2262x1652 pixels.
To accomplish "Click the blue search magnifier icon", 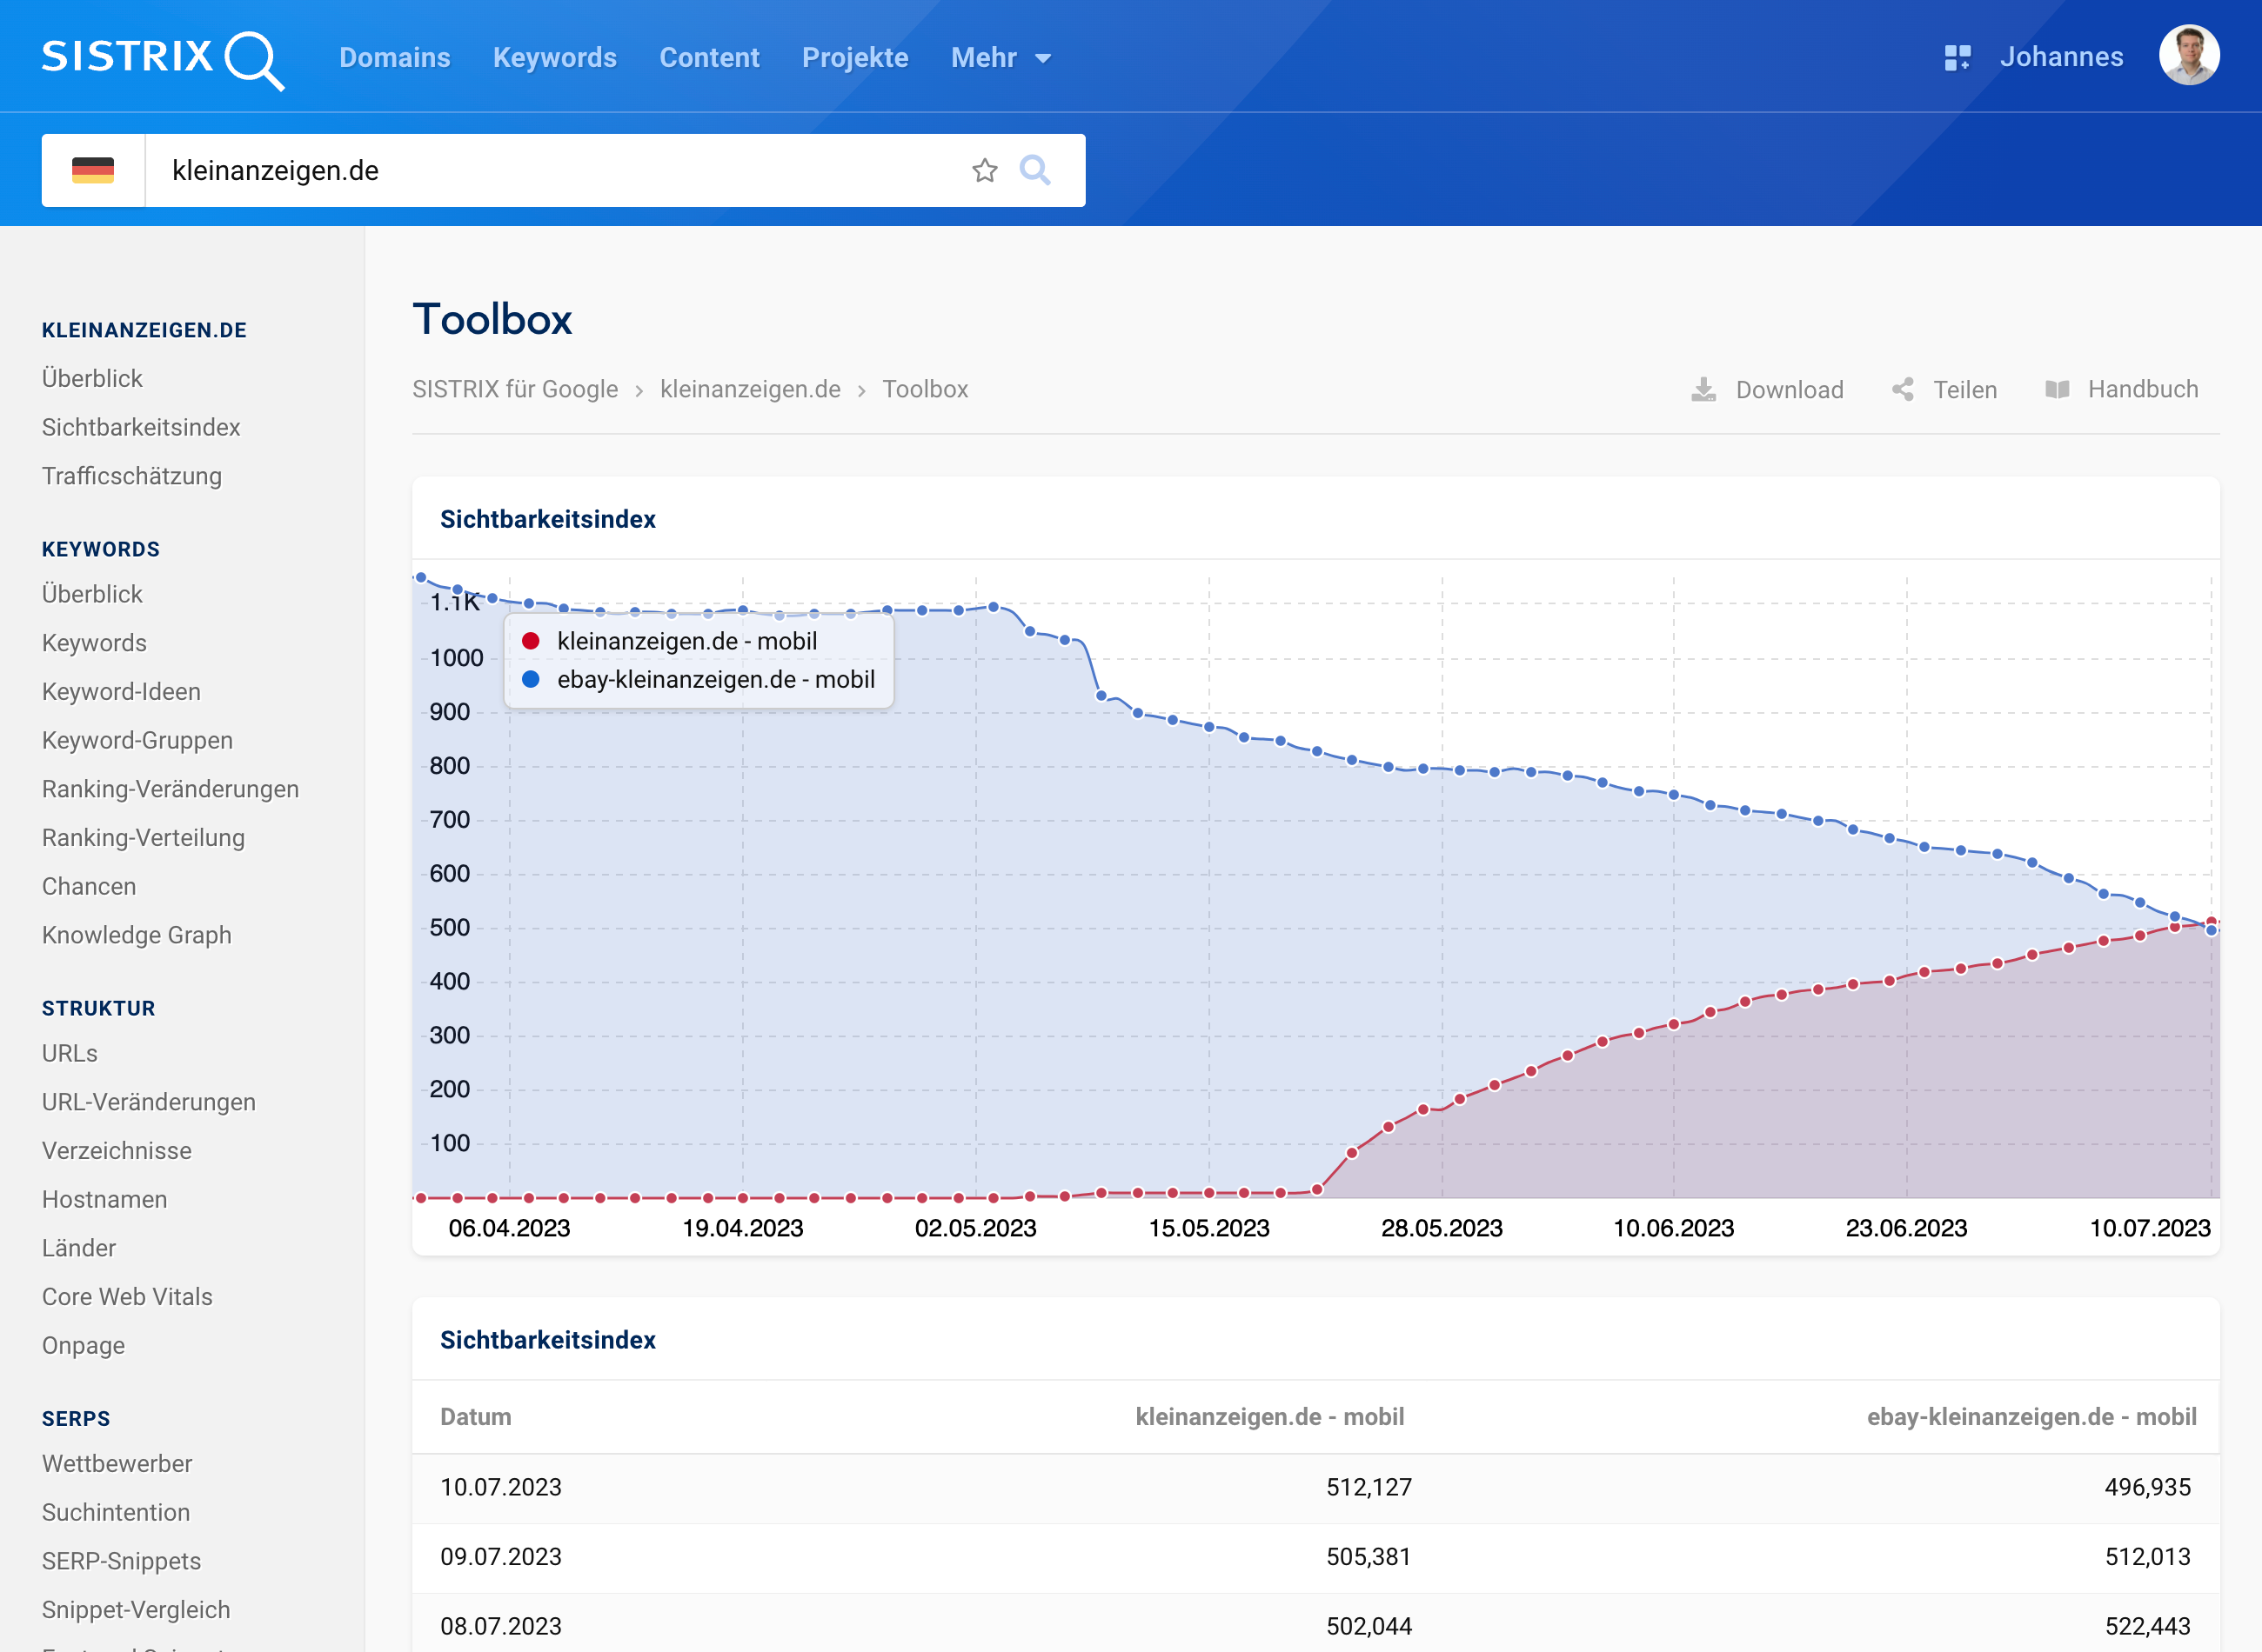I will click(x=1034, y=171).
